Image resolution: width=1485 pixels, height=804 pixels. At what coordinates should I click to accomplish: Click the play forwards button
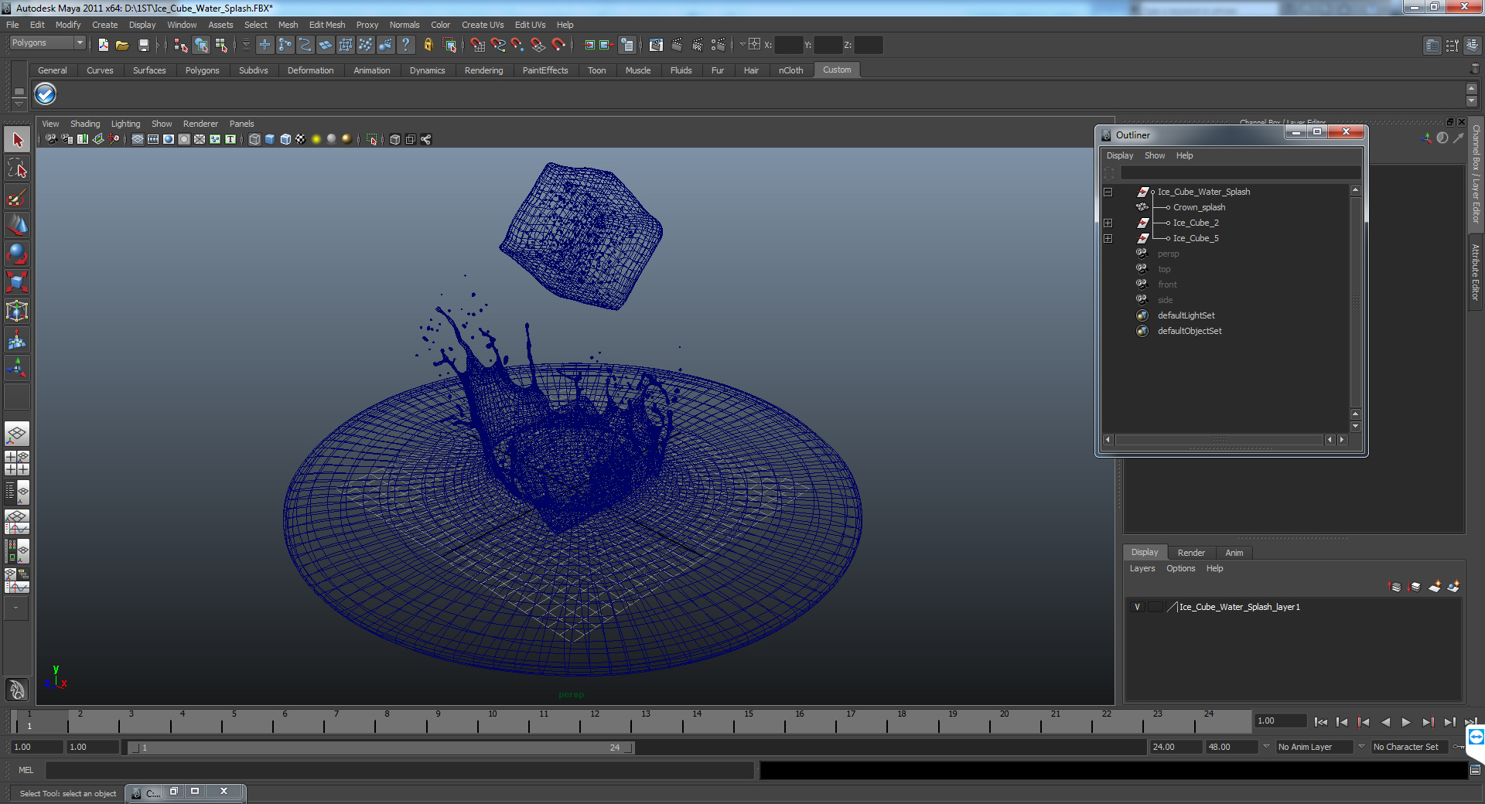point(1406,722)
